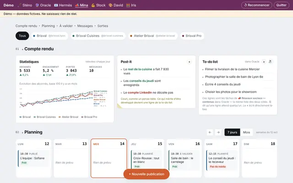Switch planning to 7 jours view

[x=232, y=132]
